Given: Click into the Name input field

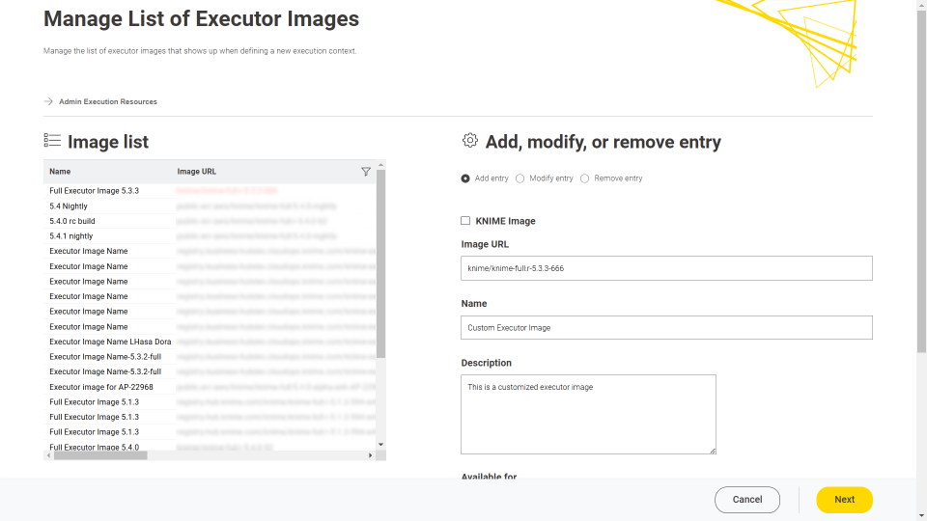Looking at the screenshot, I should pos(666,328).
